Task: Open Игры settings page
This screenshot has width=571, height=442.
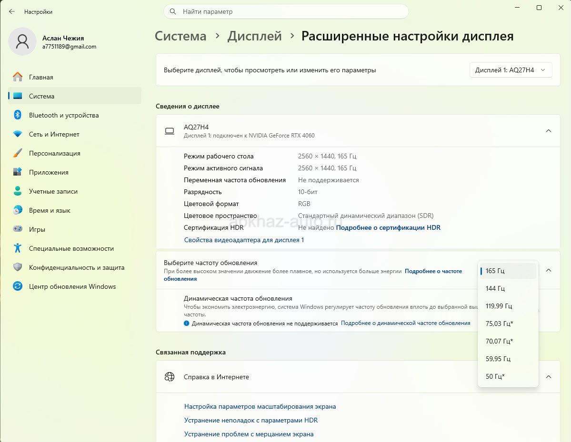Action: [75, 229]
